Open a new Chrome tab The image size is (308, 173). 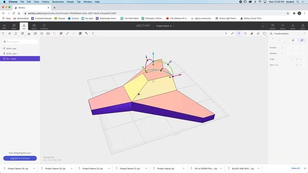[x=54, y=8]
